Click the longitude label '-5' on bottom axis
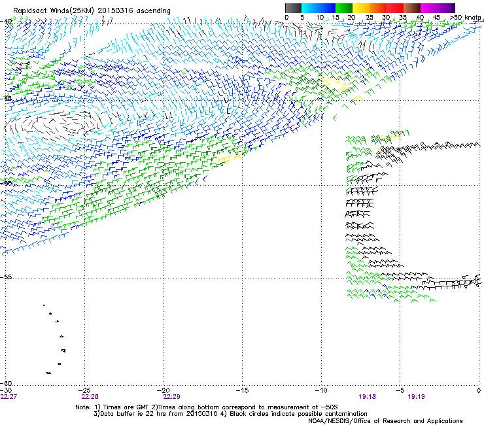The height and width of the screenshot is (425, 484). tap(400, 390)
